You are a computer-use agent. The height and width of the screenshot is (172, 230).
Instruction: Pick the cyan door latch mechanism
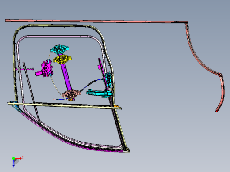(x=109, y=80)
